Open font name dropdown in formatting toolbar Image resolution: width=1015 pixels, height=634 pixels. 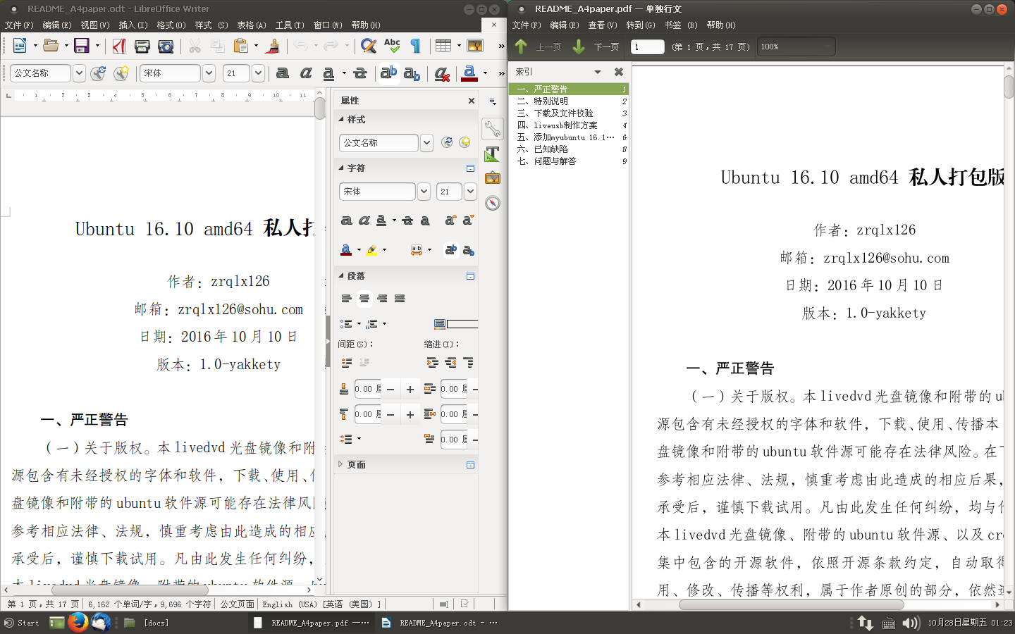209,73
